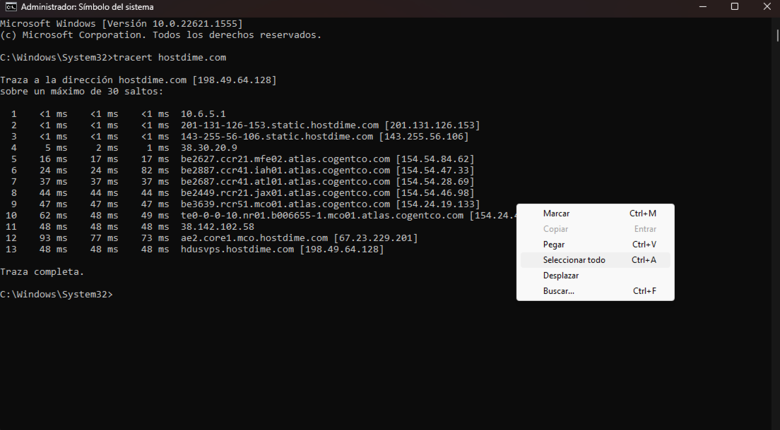Click hop 1 address 10.6.5.1
Viewport: 780px width, 430px height.
201,113
